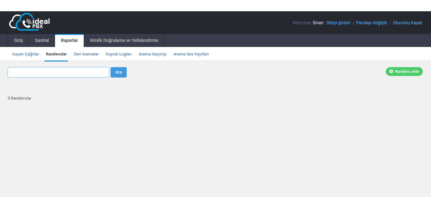Open the Parolayı değiştir link
431x208 pixels.
coord(371,23)
